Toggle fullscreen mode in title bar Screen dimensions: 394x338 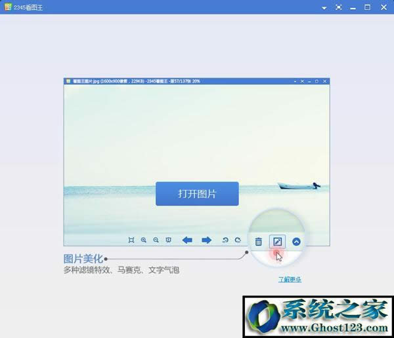[x=339, y=7]
